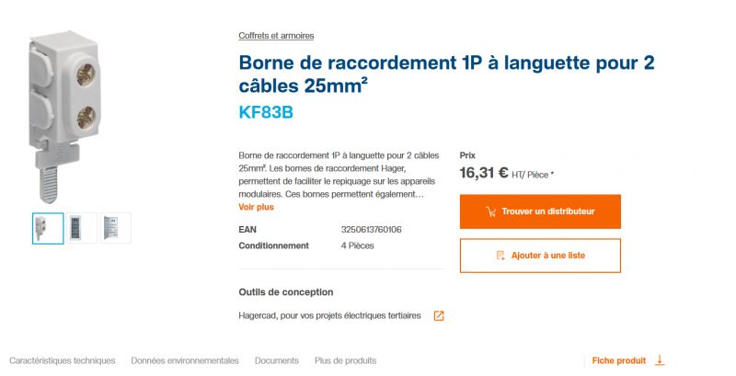This screenshot has width=736, height=376.
Task: Open the Plus de produits tab
Action: (345, 360)
